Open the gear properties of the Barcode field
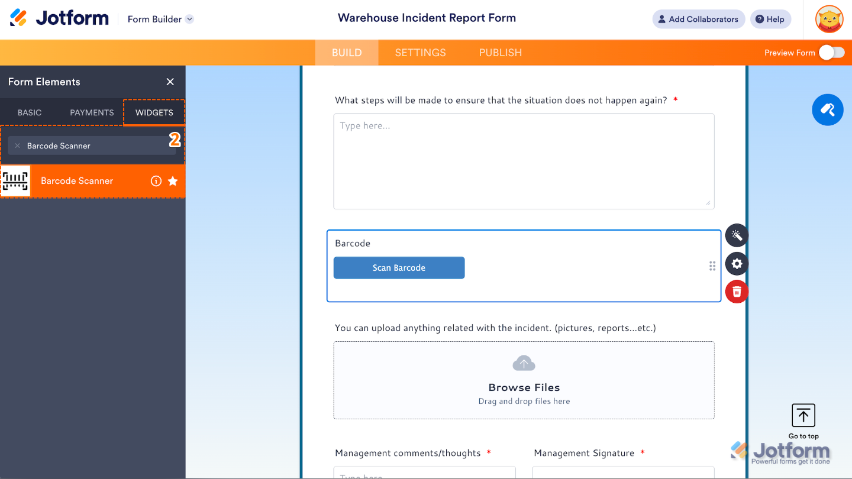Screen dimensions: 852x479 coord(736,264)
